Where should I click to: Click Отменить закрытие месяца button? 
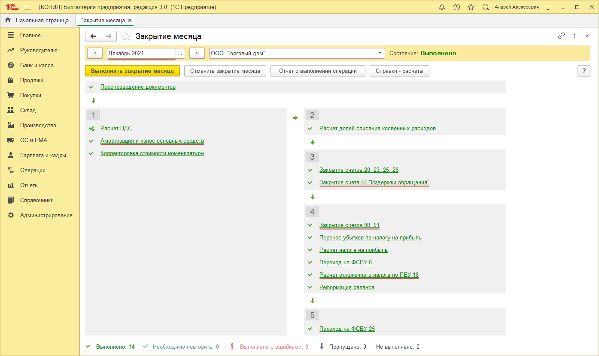225,71
